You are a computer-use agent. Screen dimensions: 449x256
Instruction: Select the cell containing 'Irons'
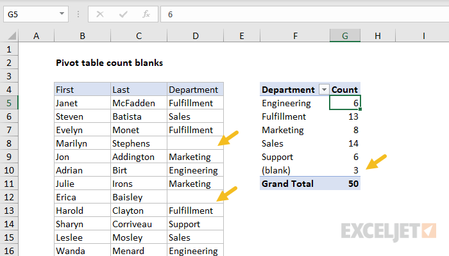pyautogui.click(x=139, y=184)
